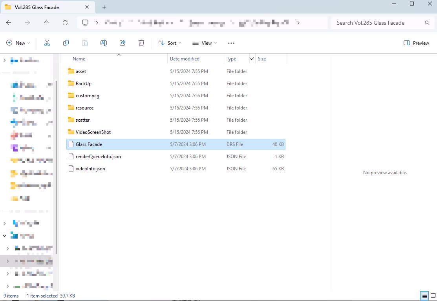Screen dimensions: 437x301
Task: Expand the top navigation pane item
Action: click(4, 60)
